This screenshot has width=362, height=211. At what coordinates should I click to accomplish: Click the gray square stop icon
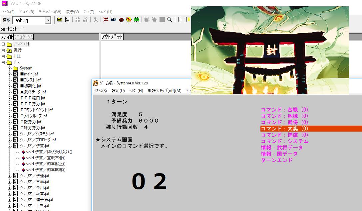(x=162, y=20)
